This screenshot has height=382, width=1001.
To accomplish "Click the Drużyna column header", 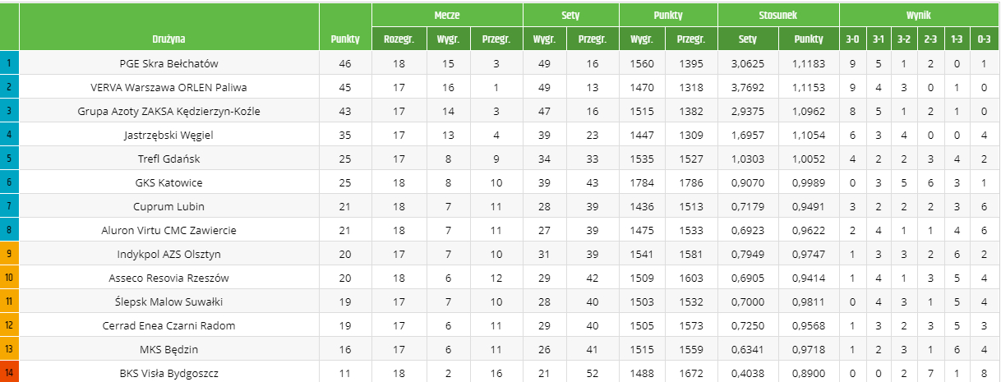I will click(x=168, y=39).
